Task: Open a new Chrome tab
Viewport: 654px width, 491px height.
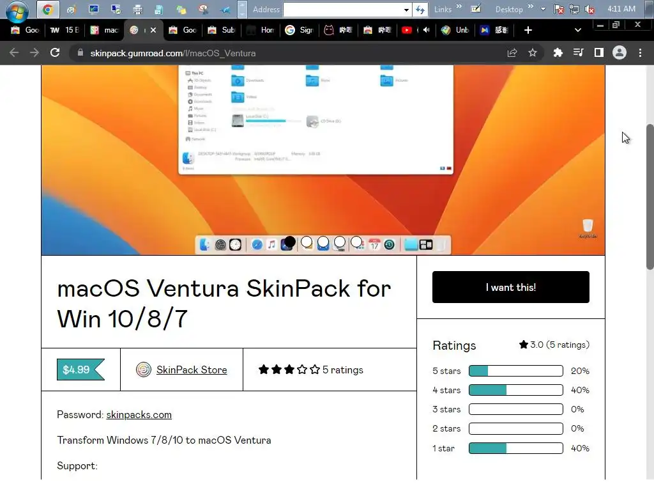Action: point(528,30)
